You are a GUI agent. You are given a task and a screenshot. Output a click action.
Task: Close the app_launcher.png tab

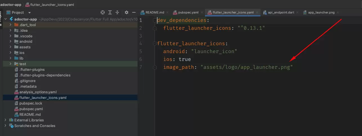coord(338,13)
